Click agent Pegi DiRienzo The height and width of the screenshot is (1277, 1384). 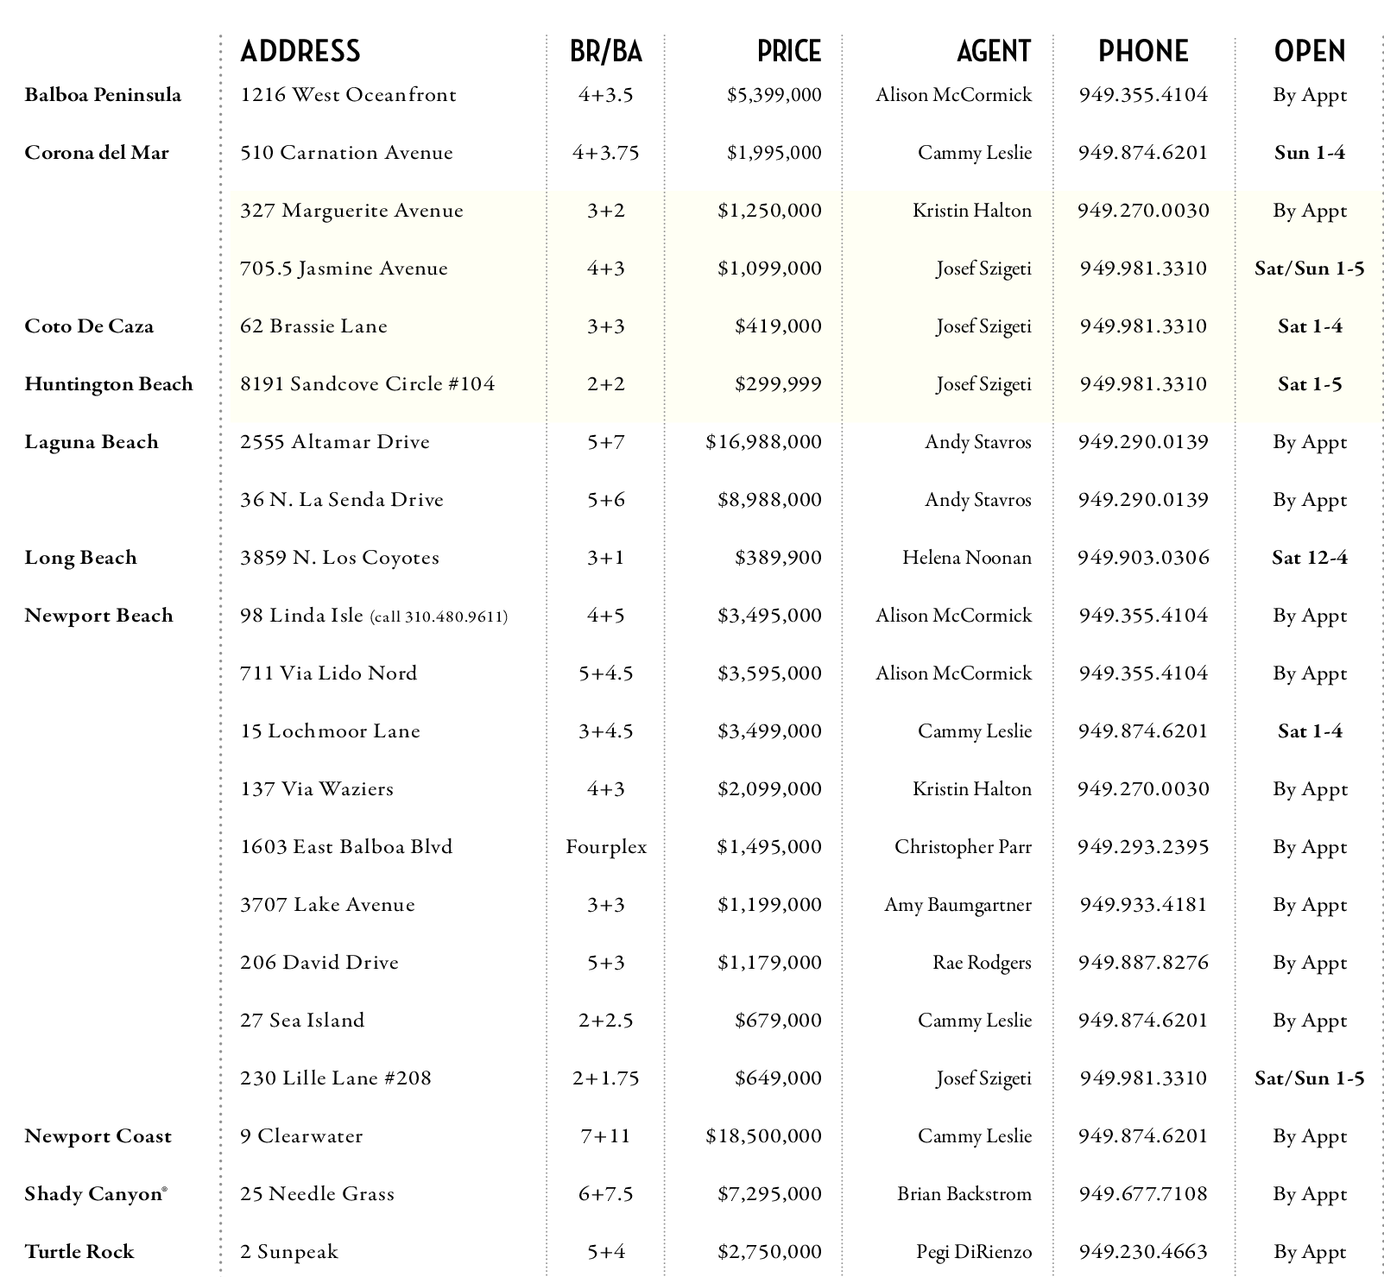(x=973, y=1252)
